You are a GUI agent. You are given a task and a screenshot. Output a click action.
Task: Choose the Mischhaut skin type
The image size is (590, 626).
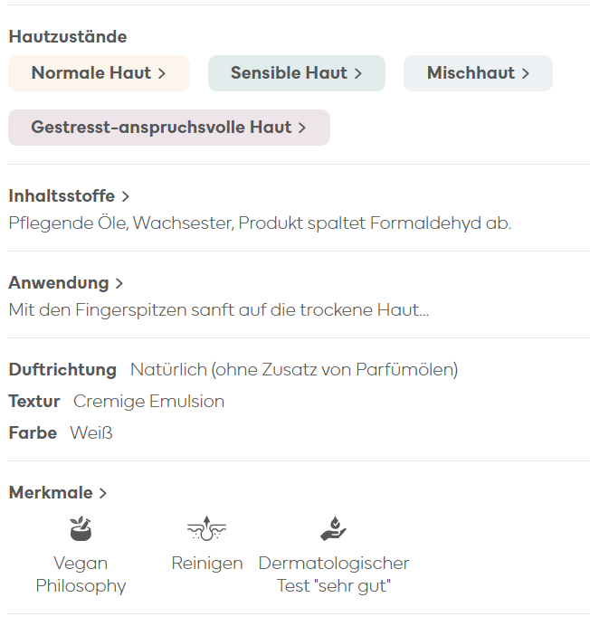478,73
